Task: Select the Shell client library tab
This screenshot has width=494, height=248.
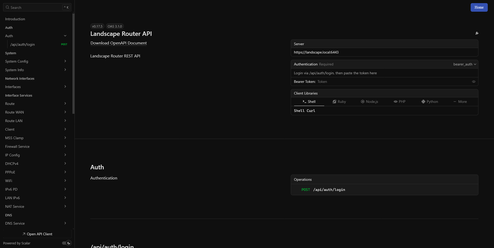Action: (x=309, y=102)
